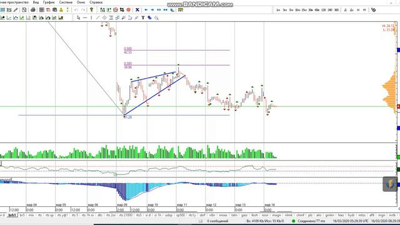Click the yellow grid icon right of arrows

181,10
